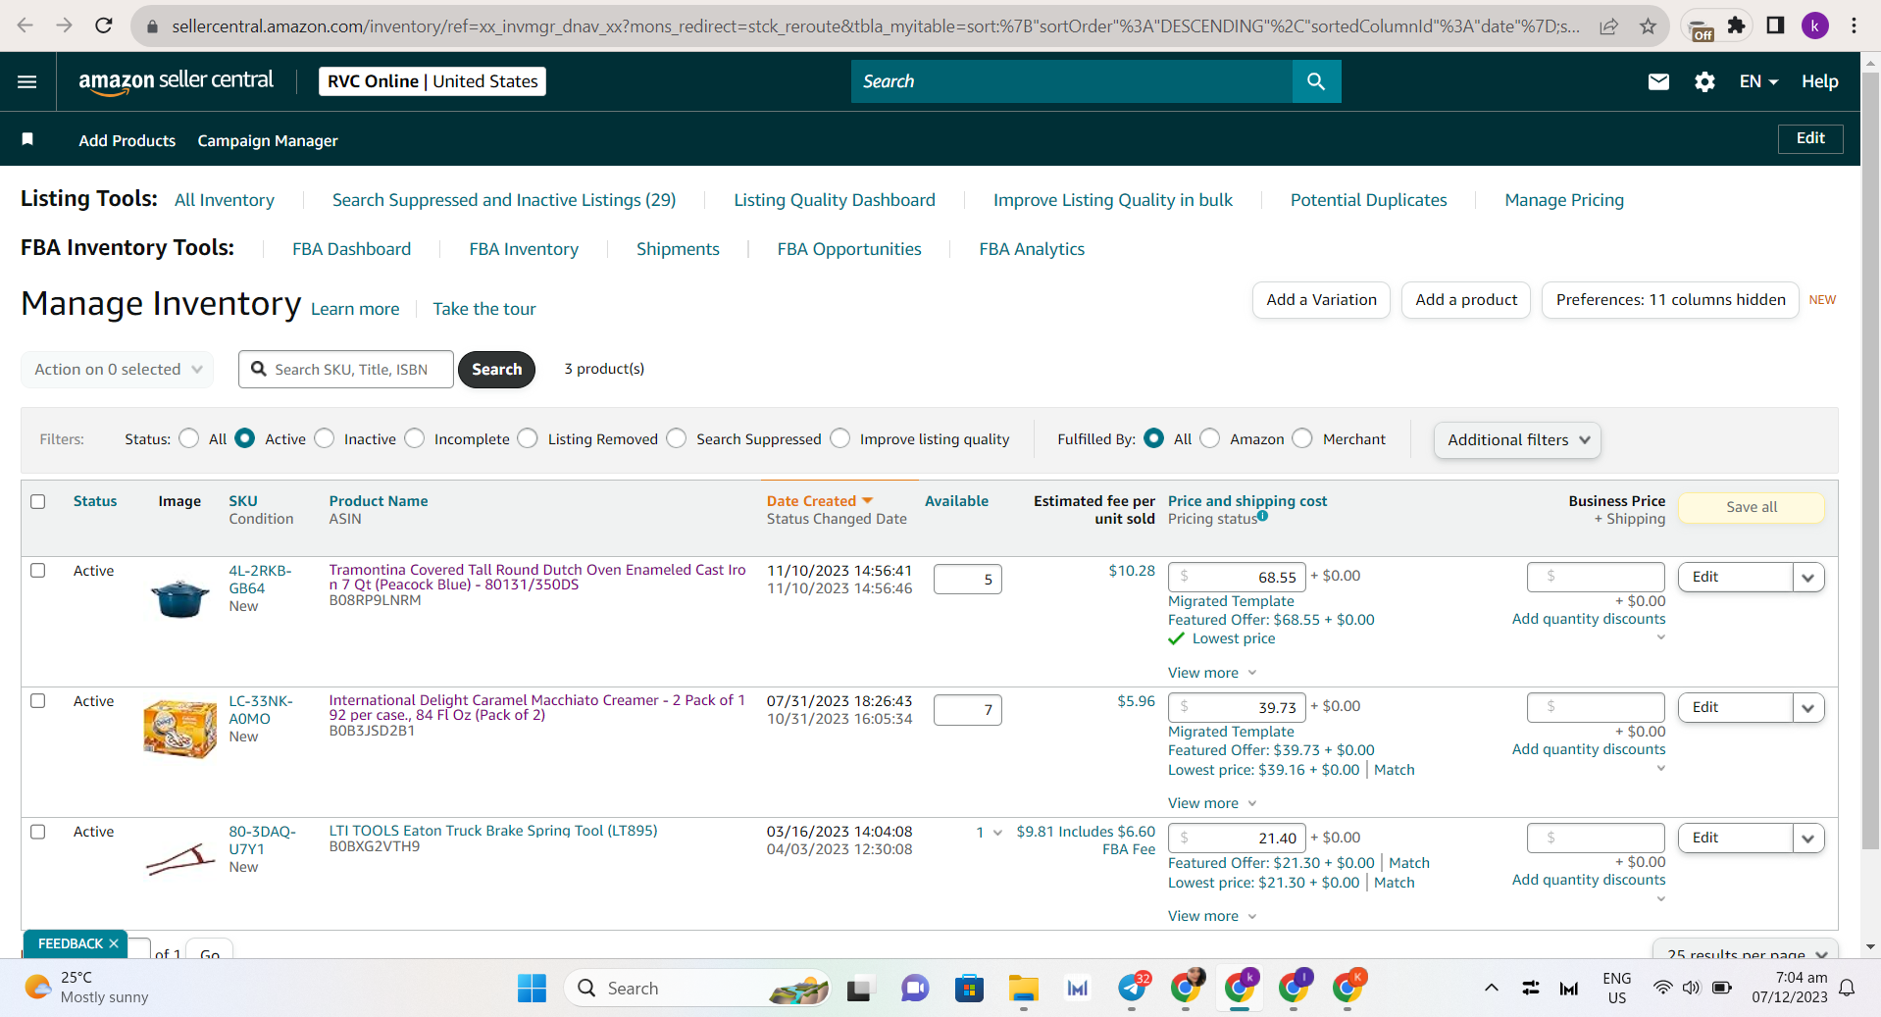Click the pricing status info icon
The image size is (1881, 1017).
tap(1263, 516)
